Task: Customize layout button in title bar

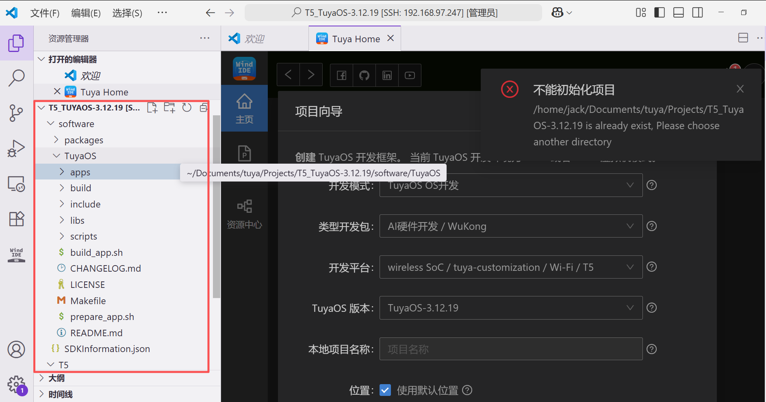Action: point(641,13)
